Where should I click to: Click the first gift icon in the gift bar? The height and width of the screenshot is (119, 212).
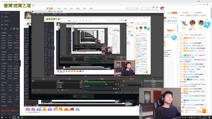(28, 109)
